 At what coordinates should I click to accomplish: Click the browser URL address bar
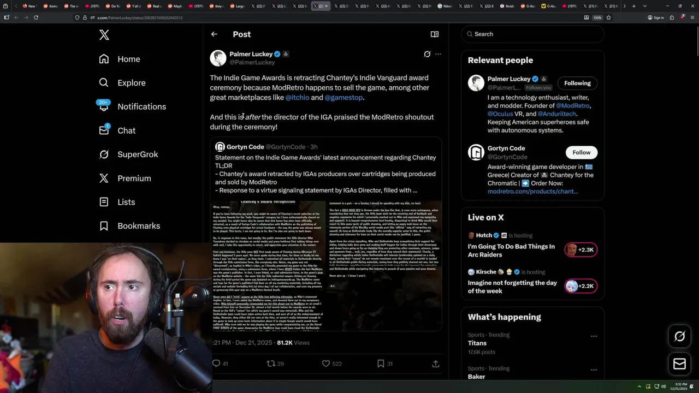tap(328, 17)
